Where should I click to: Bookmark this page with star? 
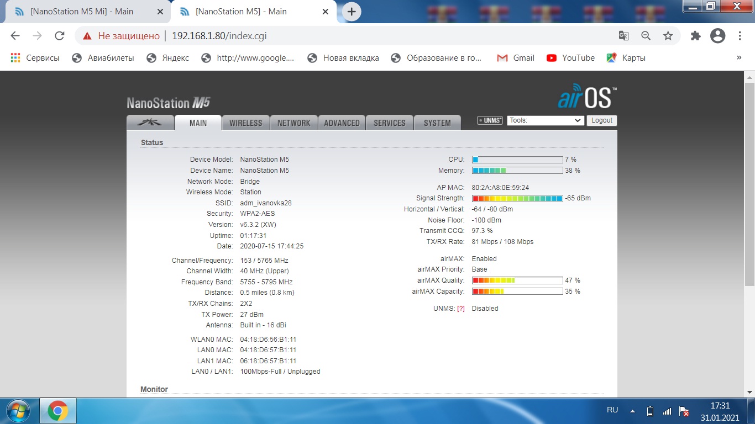(668, 36)
